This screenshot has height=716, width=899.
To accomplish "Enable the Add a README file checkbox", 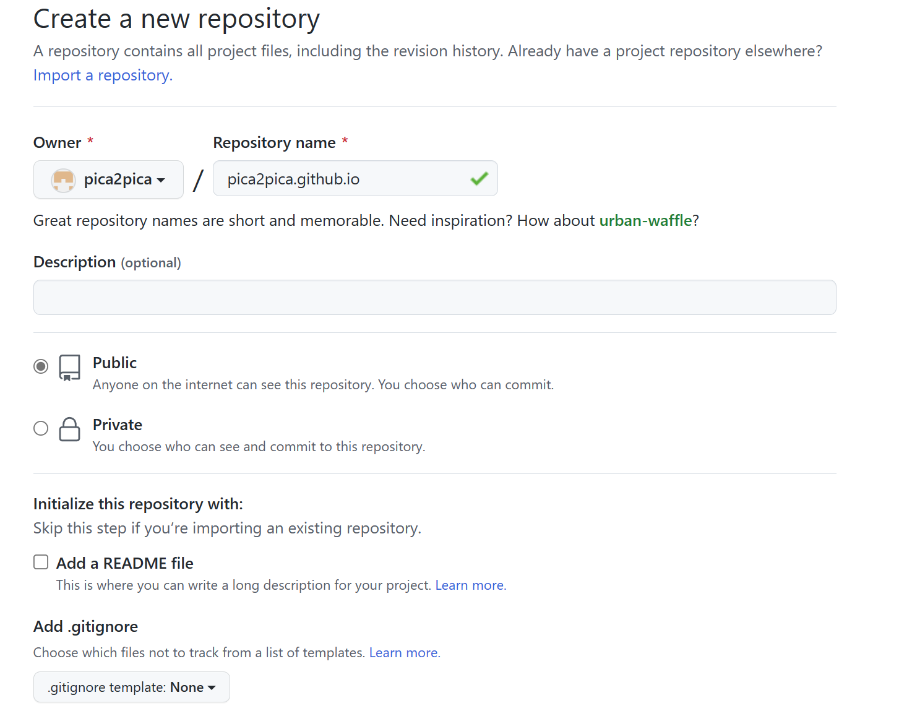I will pyautogui.click(x=41, y=562).
